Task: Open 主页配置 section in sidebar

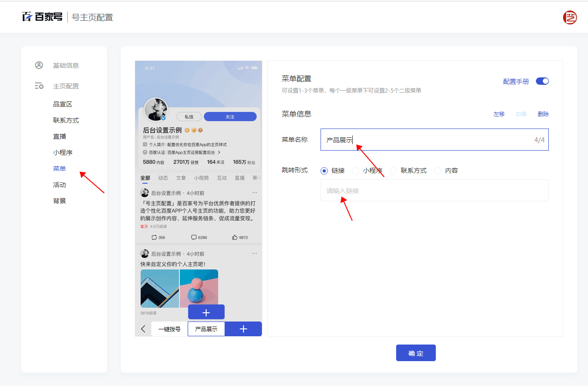Action: click(65, 86)
